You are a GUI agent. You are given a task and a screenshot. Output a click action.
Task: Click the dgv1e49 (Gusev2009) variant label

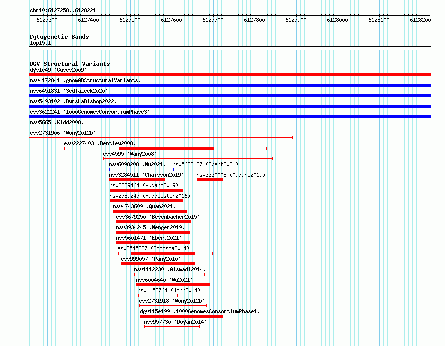(x=58, y=70)
